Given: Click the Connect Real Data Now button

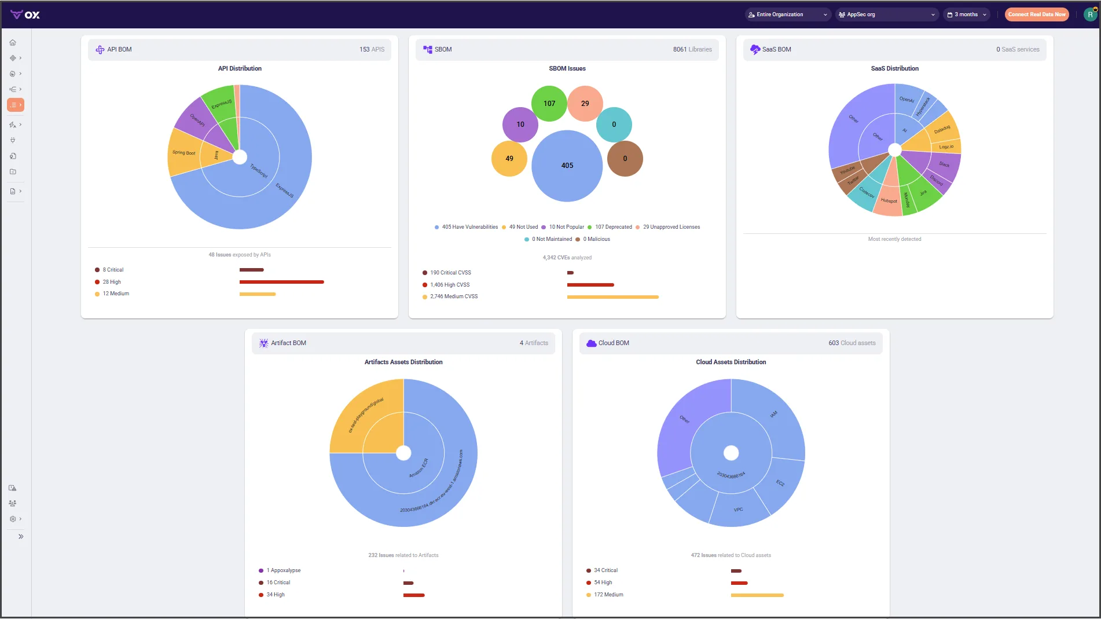Looking at the screenshot, I should pos(1037,14).
